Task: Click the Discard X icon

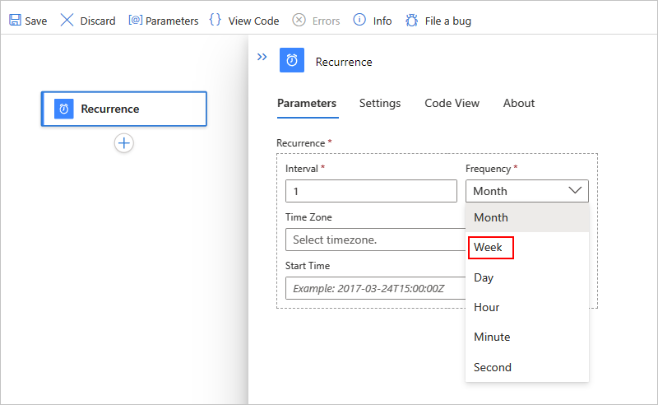Action: coord(67,21)
